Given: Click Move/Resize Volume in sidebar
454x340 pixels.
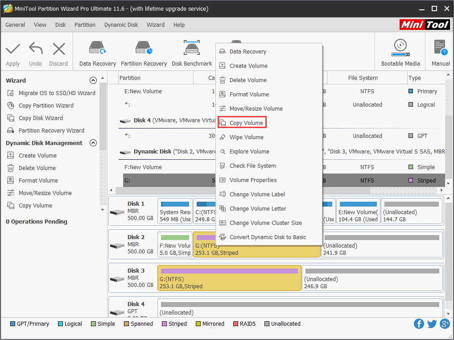Looking at the screenshot, I should point(39,193).
